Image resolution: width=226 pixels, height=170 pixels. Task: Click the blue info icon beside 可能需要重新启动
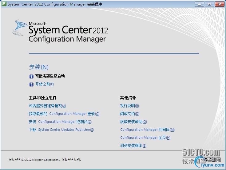31,76
